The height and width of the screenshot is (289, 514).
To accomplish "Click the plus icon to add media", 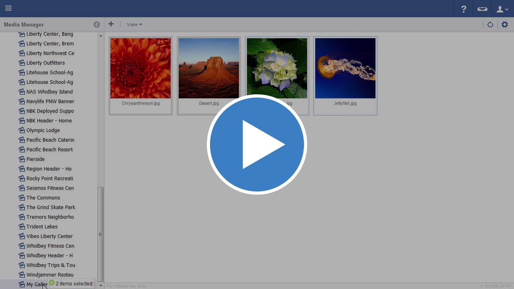I will [x=111, y=24].
